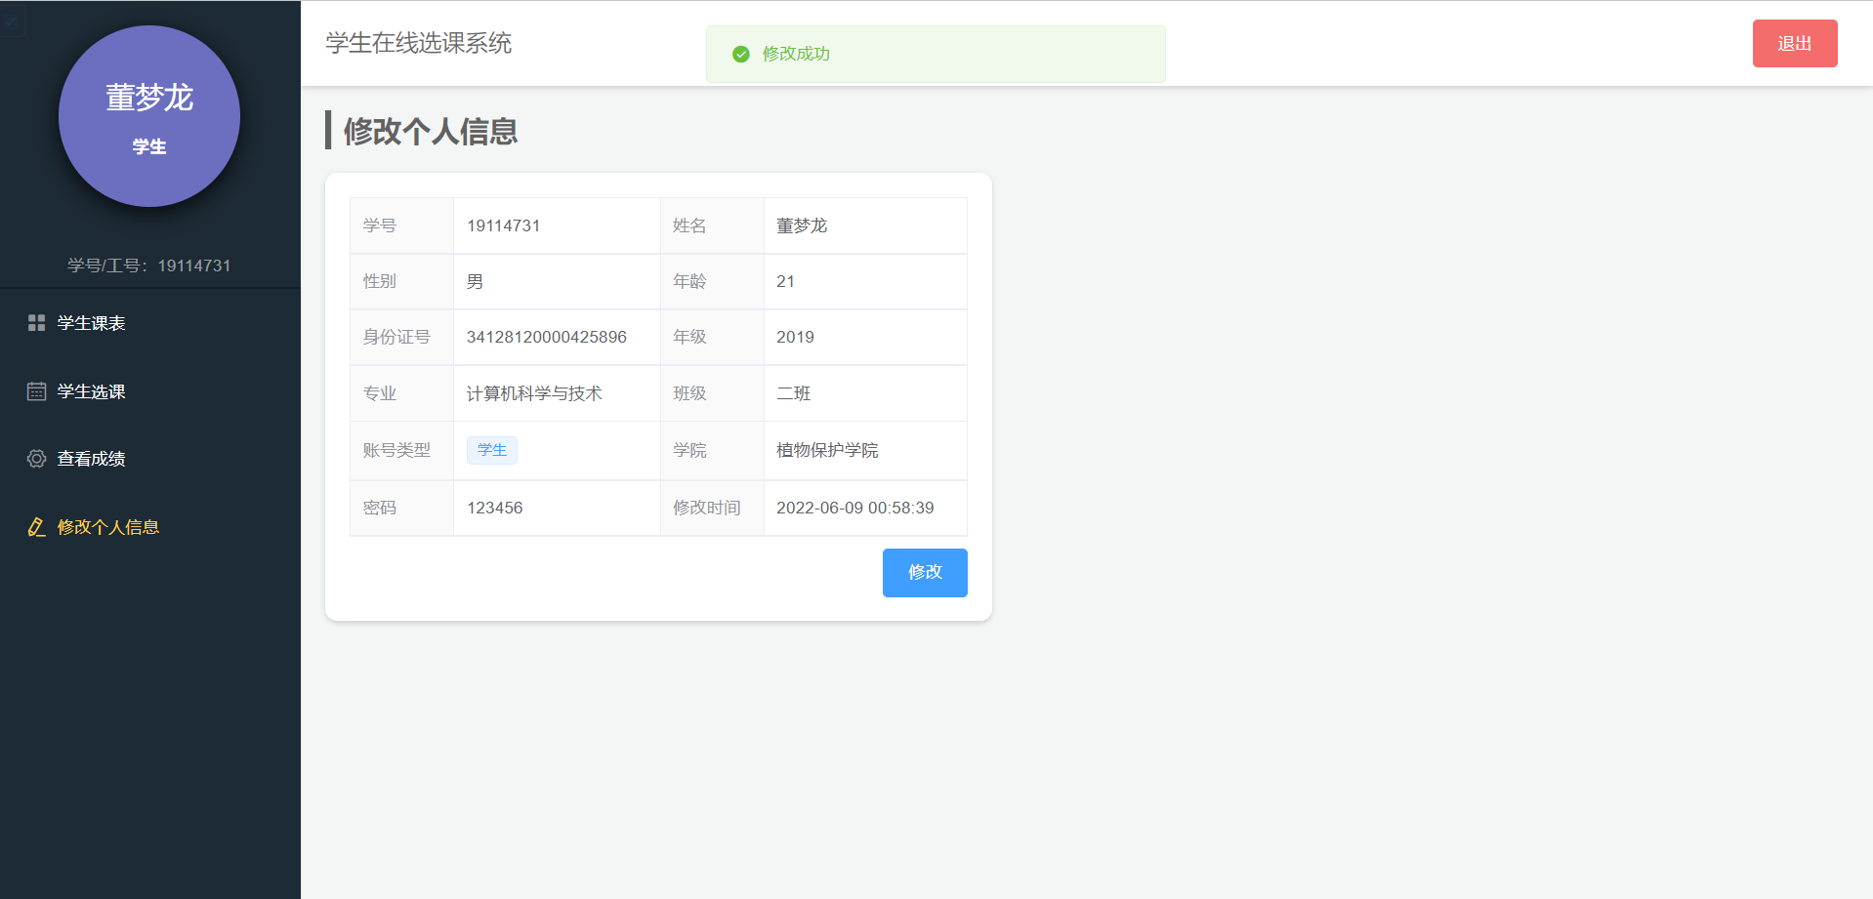Screen dimensions: 1873x899
Task: Click the gear icon beside 查看成绩
Action: pyautogui.click(x=36, y=459)
